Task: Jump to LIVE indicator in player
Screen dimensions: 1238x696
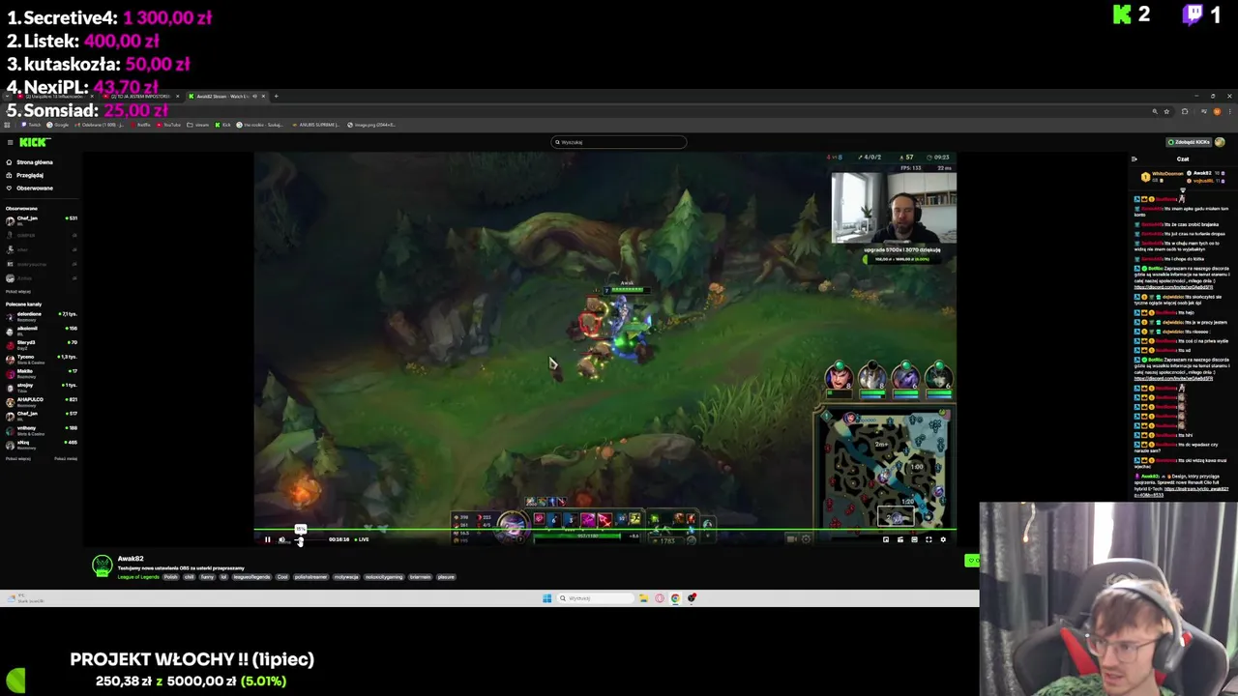Action: coord(362,539)
